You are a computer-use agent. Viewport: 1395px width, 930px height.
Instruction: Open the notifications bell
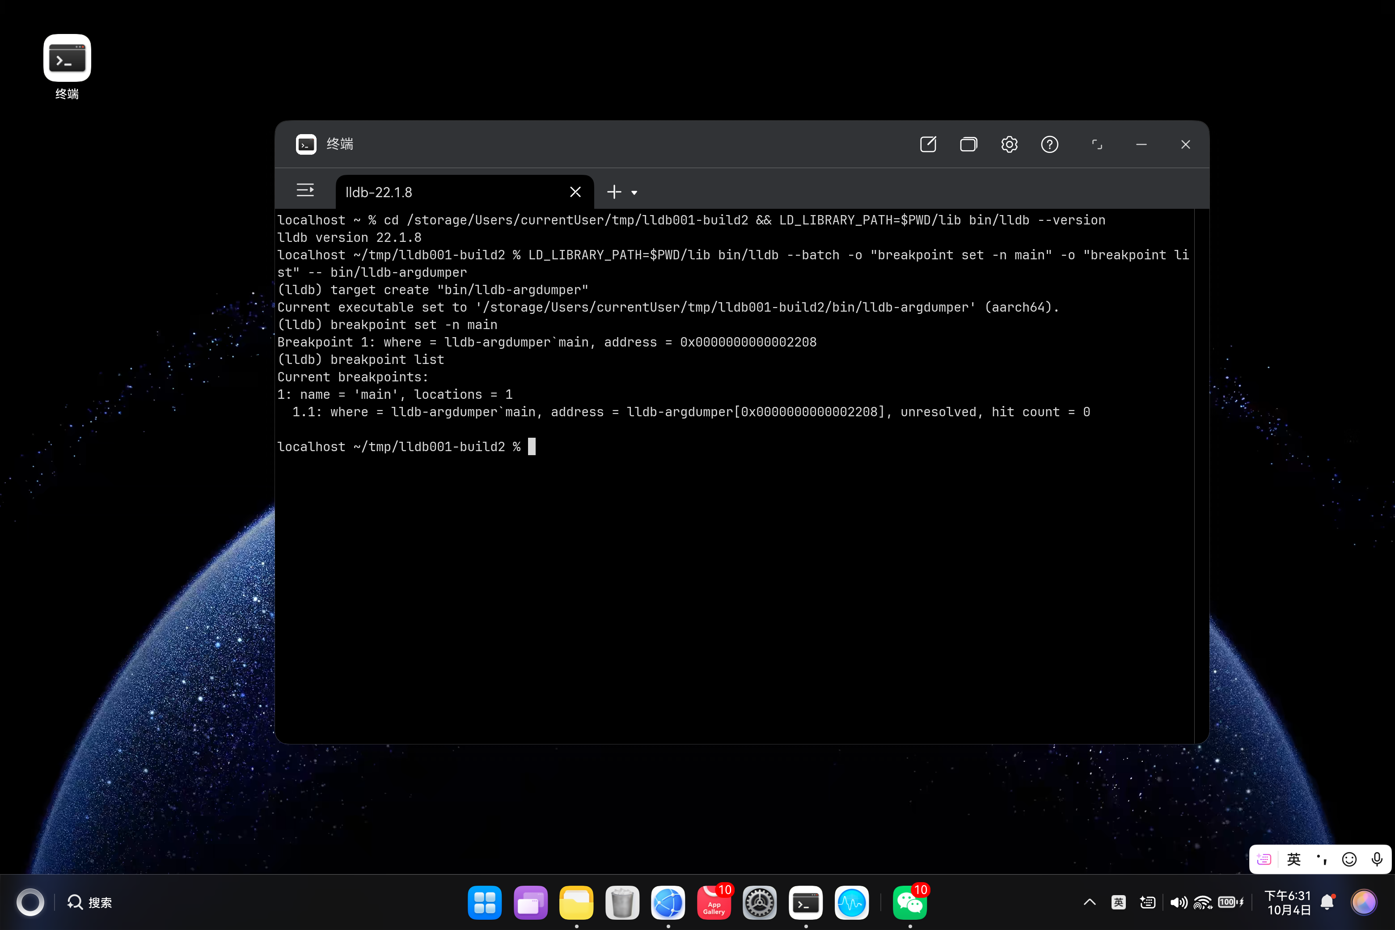point(1328,902)
